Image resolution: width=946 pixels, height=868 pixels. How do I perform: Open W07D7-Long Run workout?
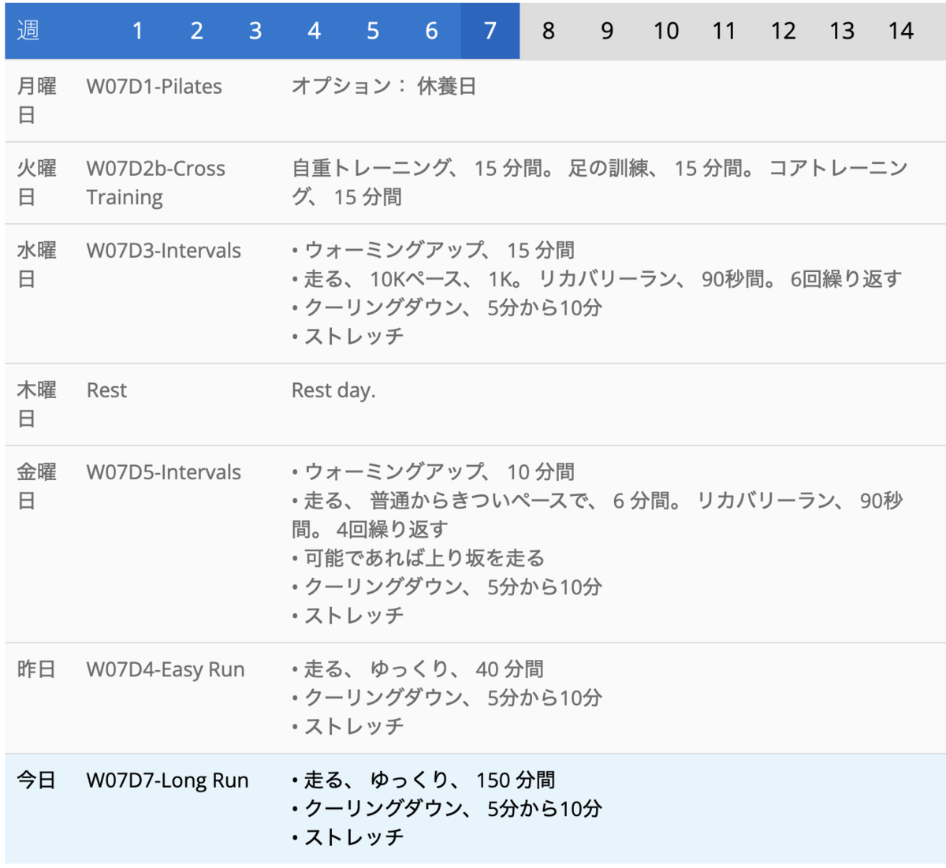pyautogui.click(x=167, y=780)
